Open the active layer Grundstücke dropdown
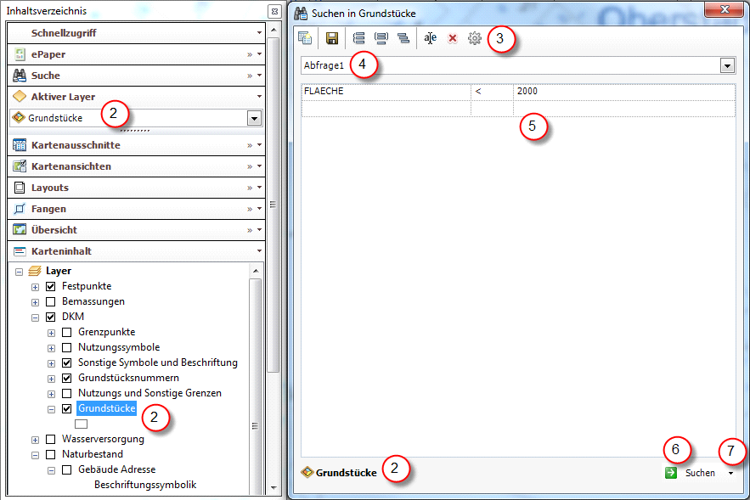The width and height of the screenshot is (750, 500). point(253,118)
